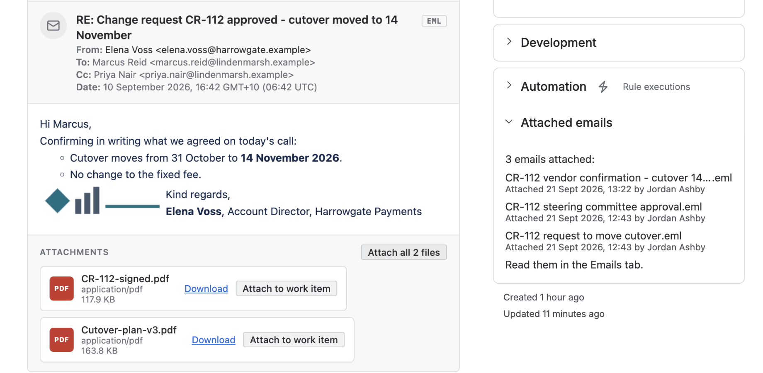Click the '3 emails attached:' label
Image resolution: width=763 pixels, height=373 pixels.
click(550, 159)
